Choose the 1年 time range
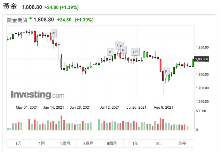 (x=135, y=143)
